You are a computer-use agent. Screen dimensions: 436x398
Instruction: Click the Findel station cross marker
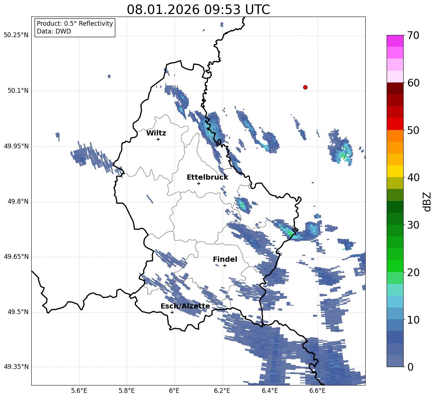pos(225,266)
